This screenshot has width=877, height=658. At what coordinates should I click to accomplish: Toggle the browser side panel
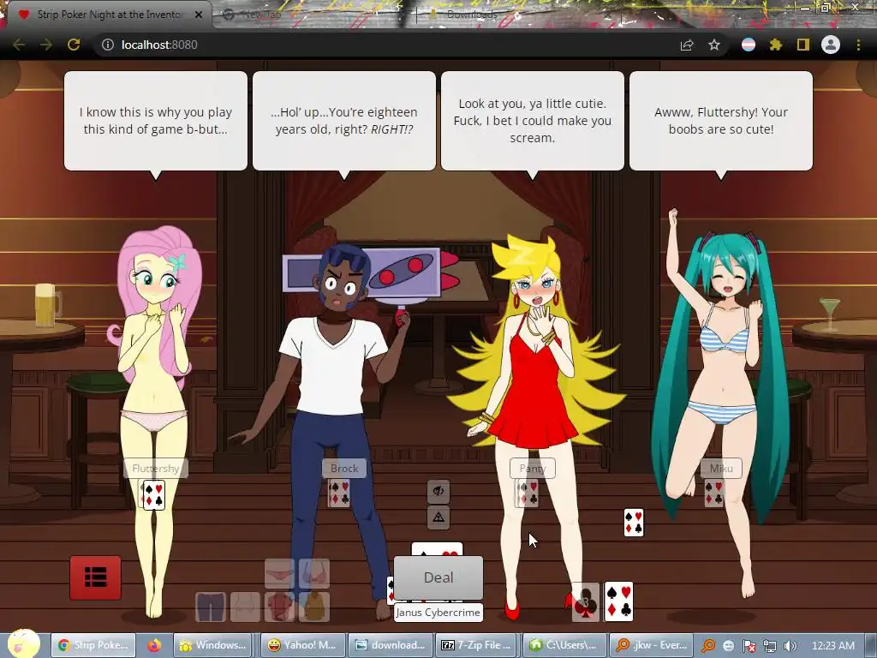[803, 45]
